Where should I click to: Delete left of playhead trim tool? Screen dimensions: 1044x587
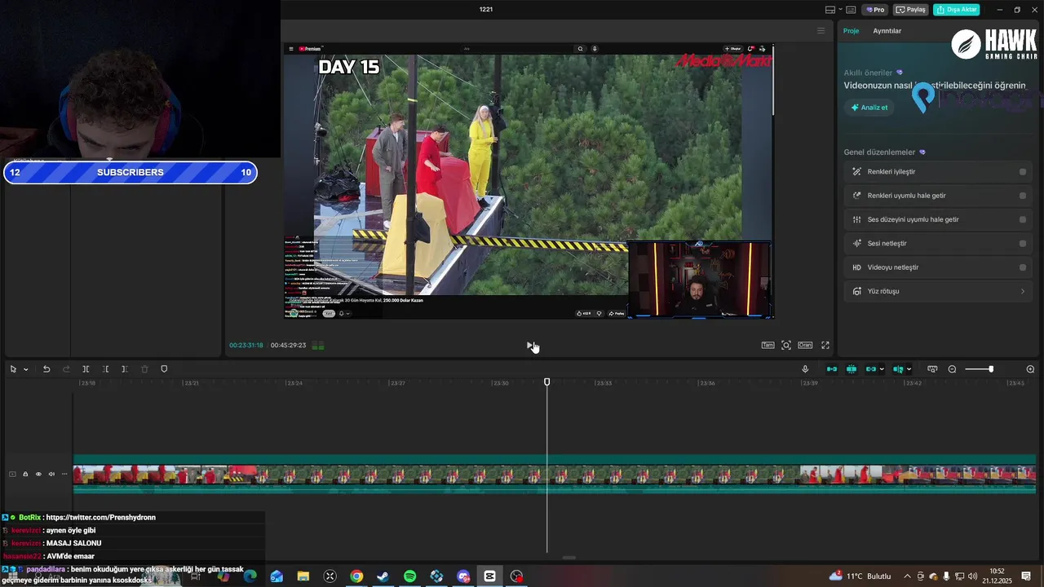click(105, 369)
